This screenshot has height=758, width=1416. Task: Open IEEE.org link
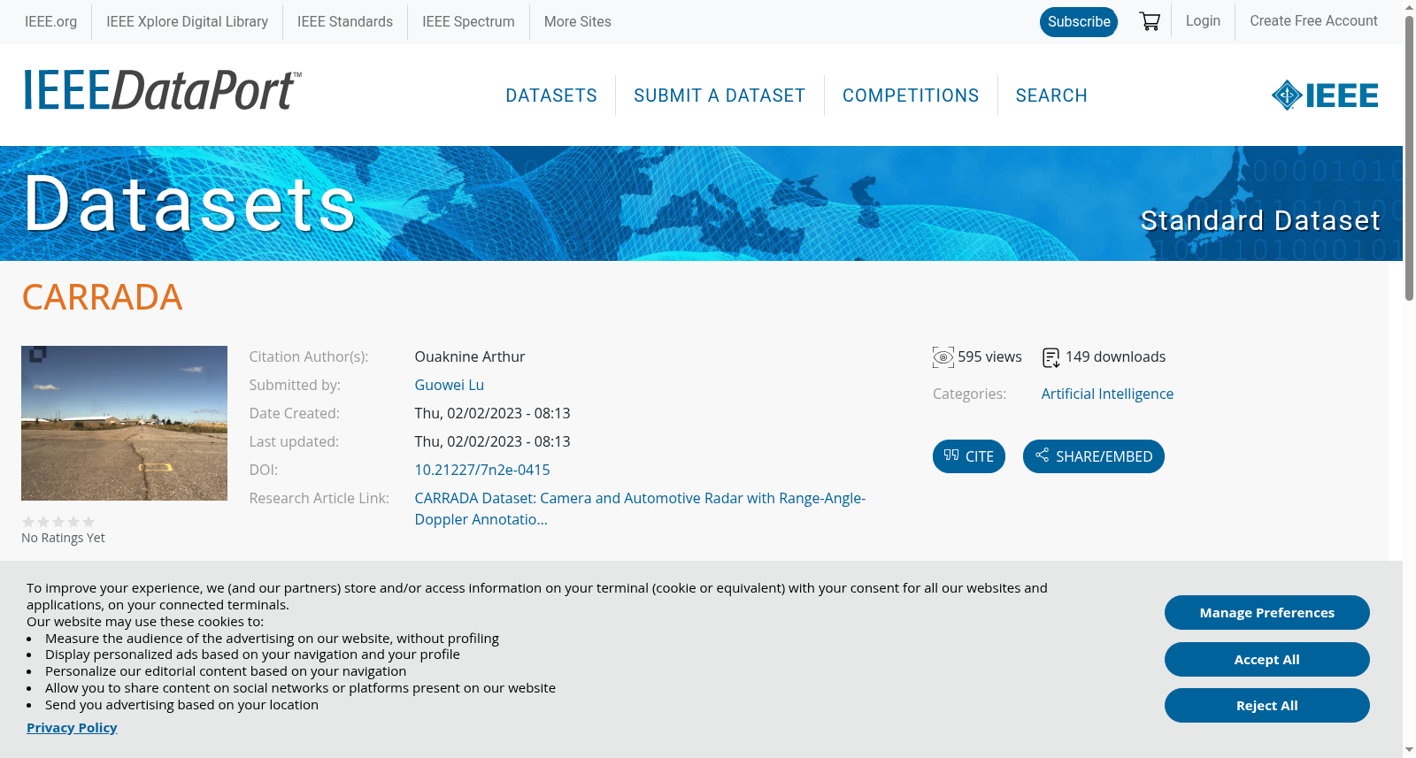coord(50,21)
